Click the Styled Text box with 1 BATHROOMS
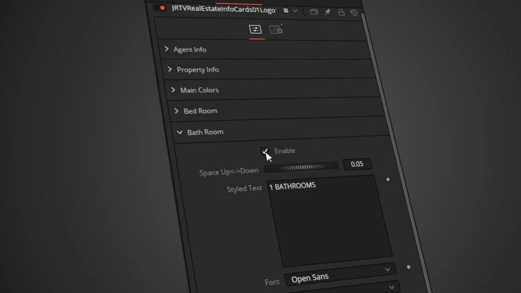Image resolution: width=521 pixels, height=293 pixels. click(329, 221)
